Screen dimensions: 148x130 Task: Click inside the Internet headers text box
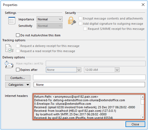tap(87, 107)
